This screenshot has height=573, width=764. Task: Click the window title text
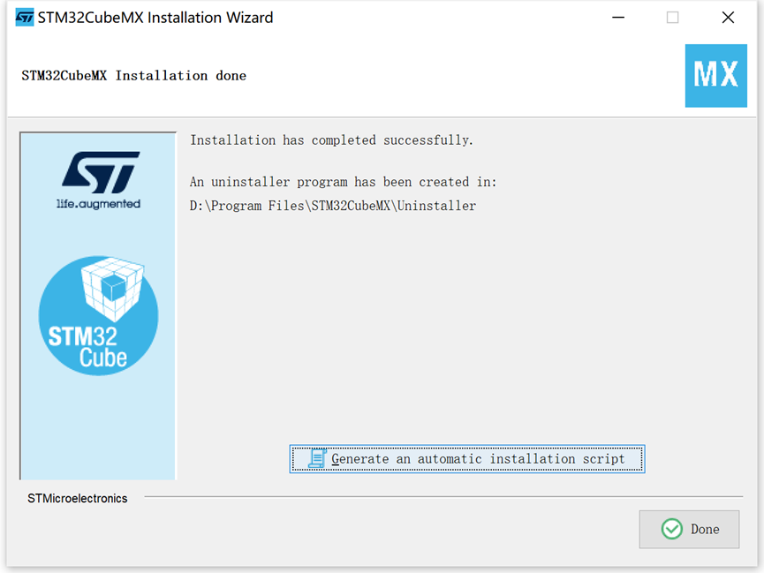coord(155,18)
